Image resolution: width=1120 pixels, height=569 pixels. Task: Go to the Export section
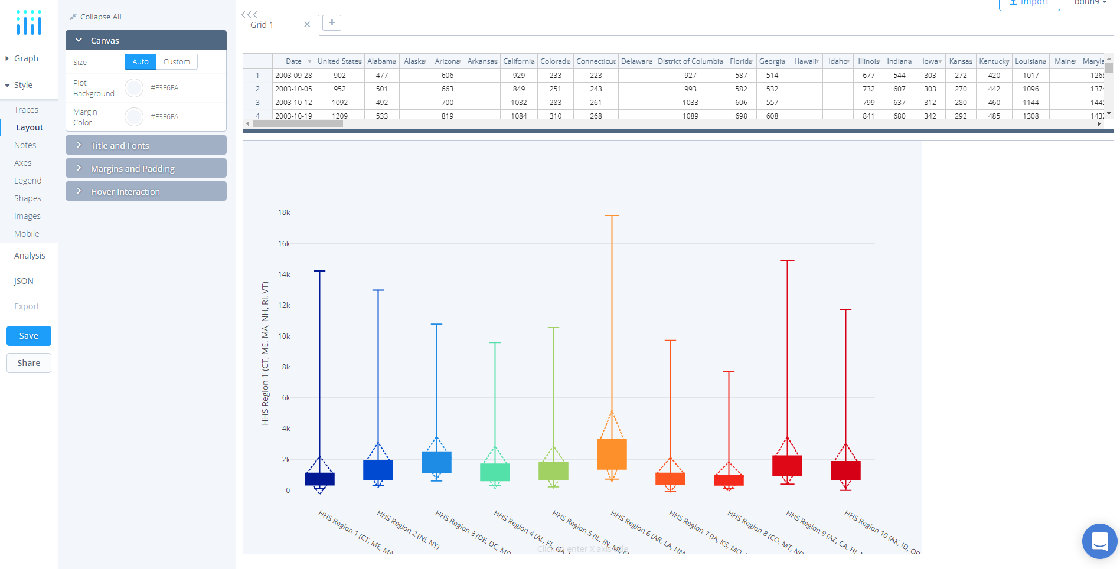click(x=27, y=306)
